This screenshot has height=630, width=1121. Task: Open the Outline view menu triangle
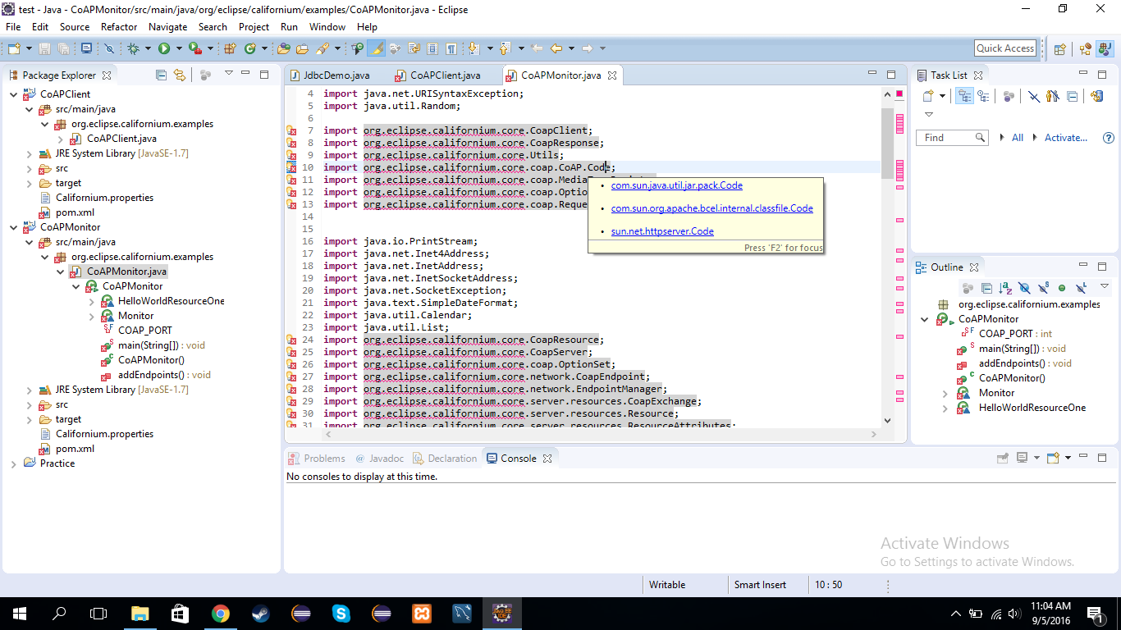[x=1104, y=286]
